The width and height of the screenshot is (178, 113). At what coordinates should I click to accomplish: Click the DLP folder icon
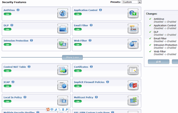click(x=63, y=28)
